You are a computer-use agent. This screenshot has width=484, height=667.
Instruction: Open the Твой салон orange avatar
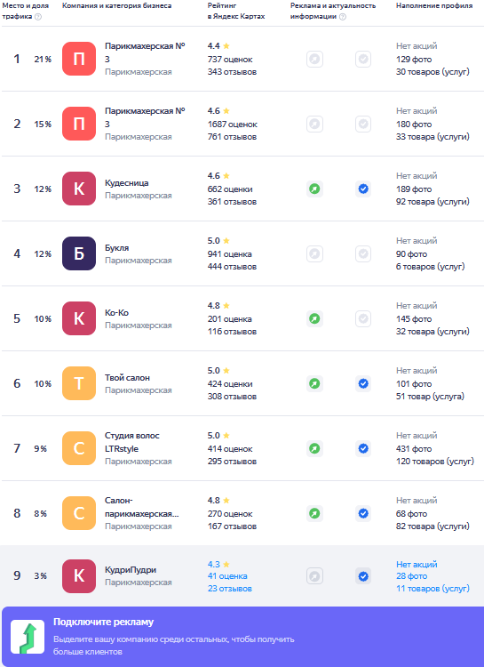click(79, 383)
